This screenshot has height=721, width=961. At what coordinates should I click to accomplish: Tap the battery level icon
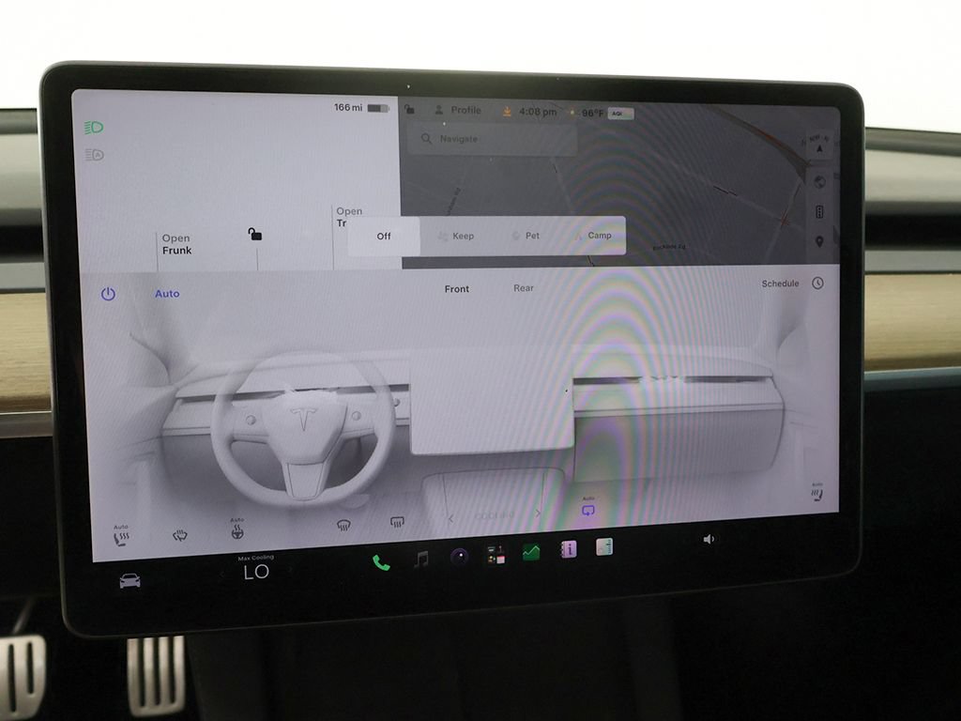tap(377, 109)
